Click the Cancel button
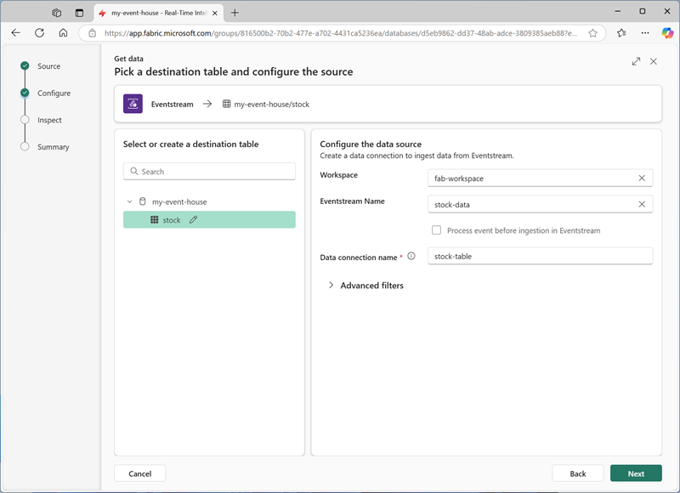Image resolution: width=680 pixels, height=493 pixels. point(140,473)
